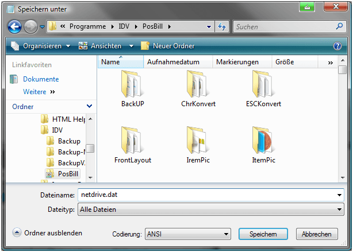Go back with the blue back arrow
353x252 pixels.
pyautogui.click(x=14, y=27)
